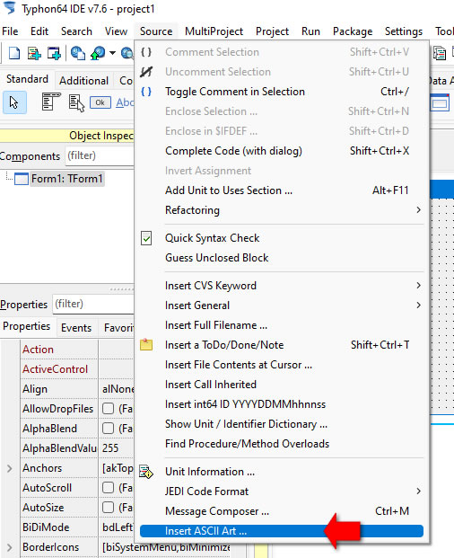Screen dimensions: 454x558
Task: Pick the TMainMenu component icon
Action: coord(51,102)
